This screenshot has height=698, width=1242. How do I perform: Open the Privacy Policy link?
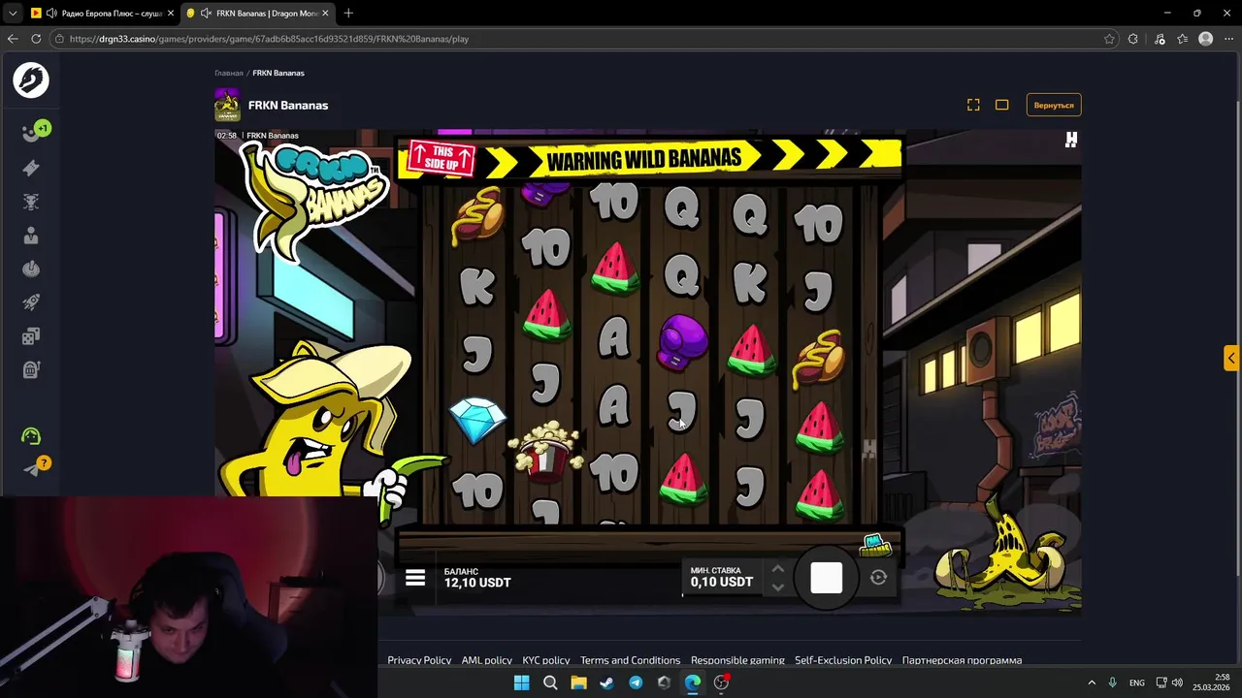coord(419,660)
